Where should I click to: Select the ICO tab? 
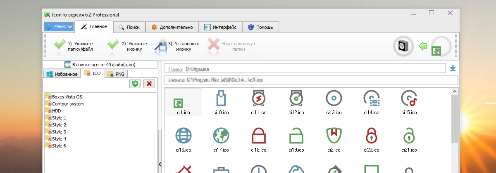click(93, 73)
